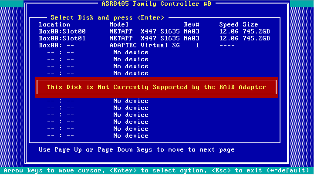Click the Speed column header
Screen dimensions: 314x175
pos(229,25)
